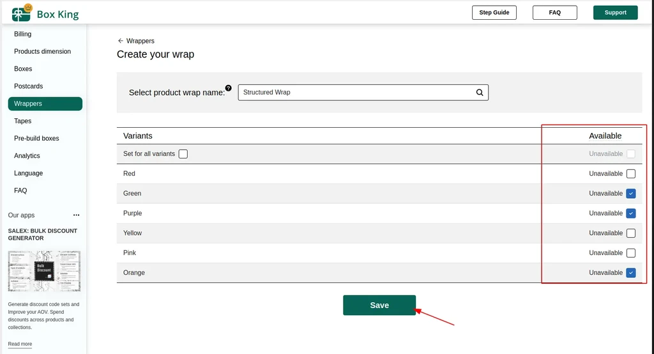Click the Create your wrap heading
The height and width of the screenshot is (354, 654).
(156, 54)
